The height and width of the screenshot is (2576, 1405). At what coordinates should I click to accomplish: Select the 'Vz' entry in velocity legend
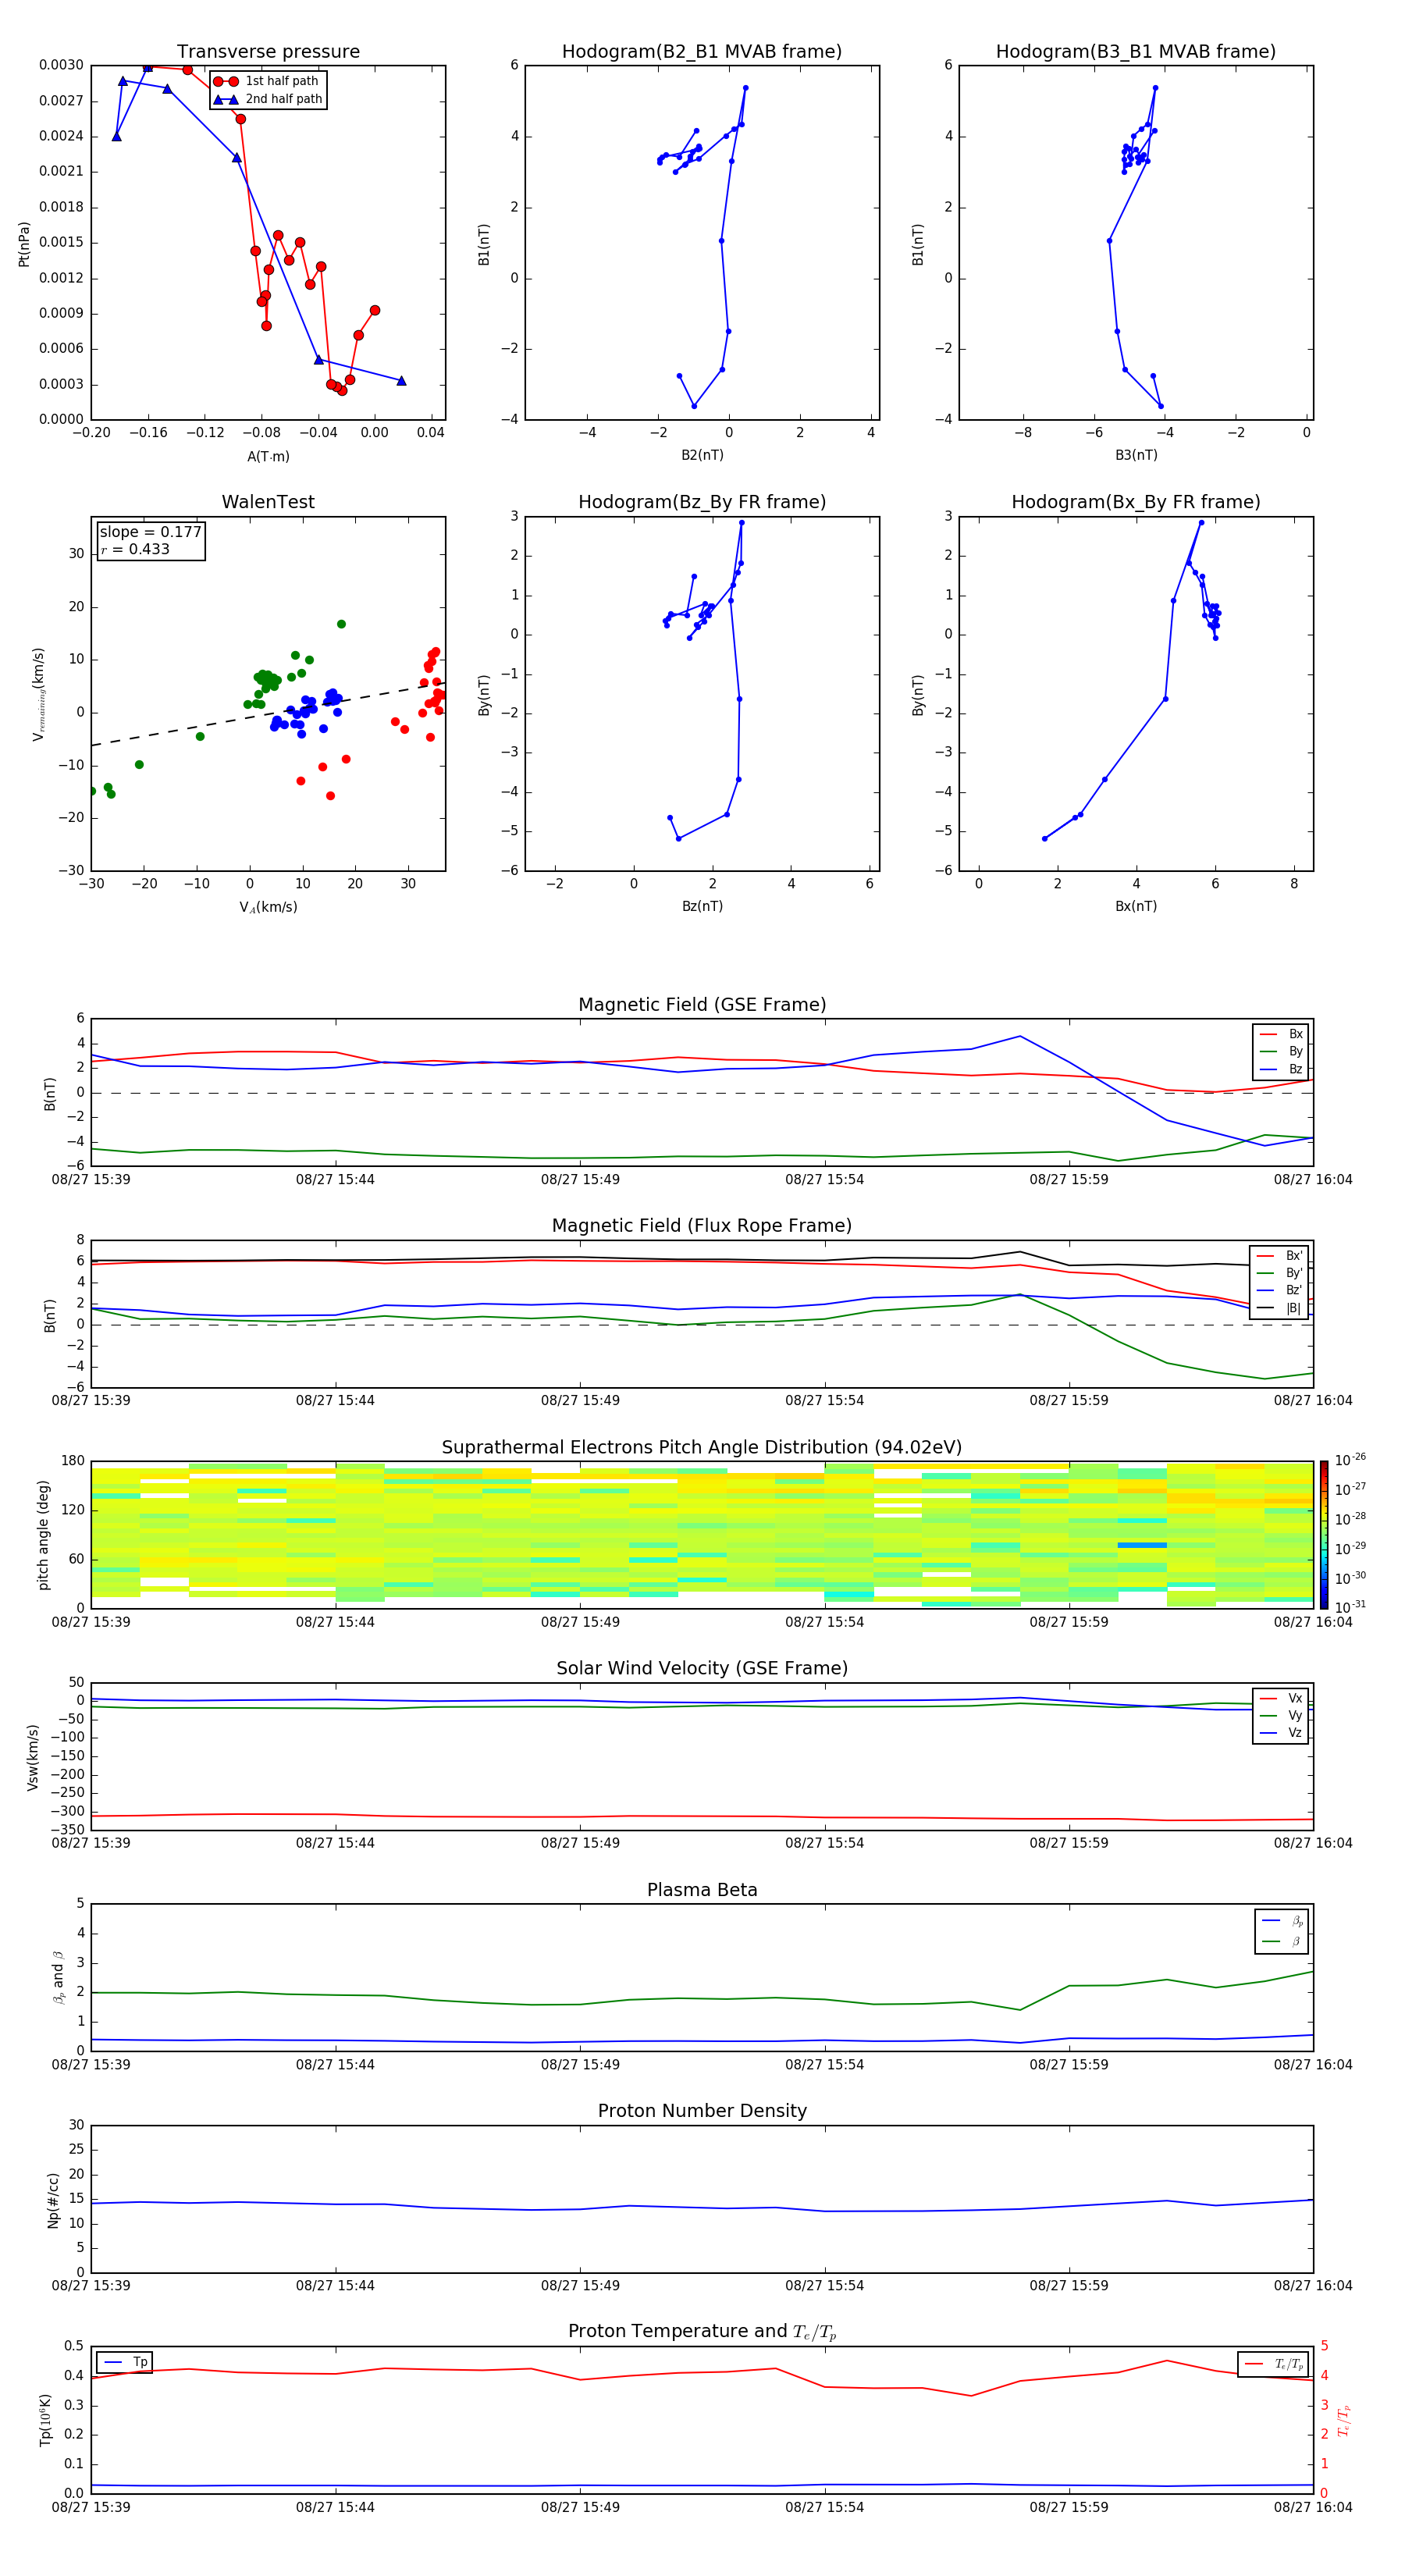[x=1281, y=1733]
